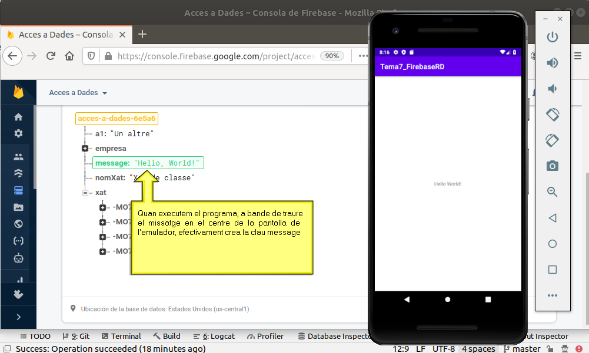The image size is (589, 353).
Task: Click the Firefox forward button
Action: [x=32, y=56]
